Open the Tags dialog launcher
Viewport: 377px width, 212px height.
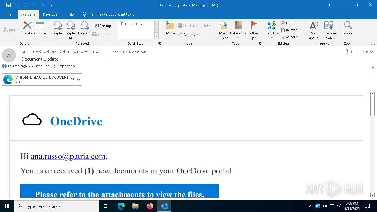(x=260, y=44)
